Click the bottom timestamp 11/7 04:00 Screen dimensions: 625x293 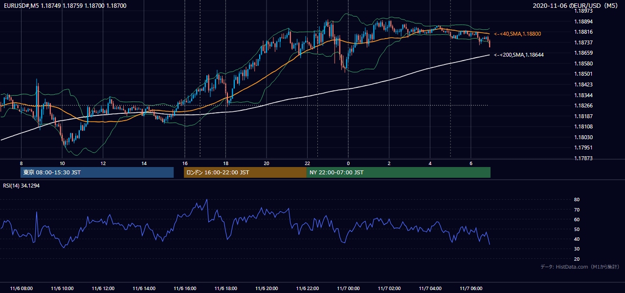pyautogui.click(x=430, y=289)
